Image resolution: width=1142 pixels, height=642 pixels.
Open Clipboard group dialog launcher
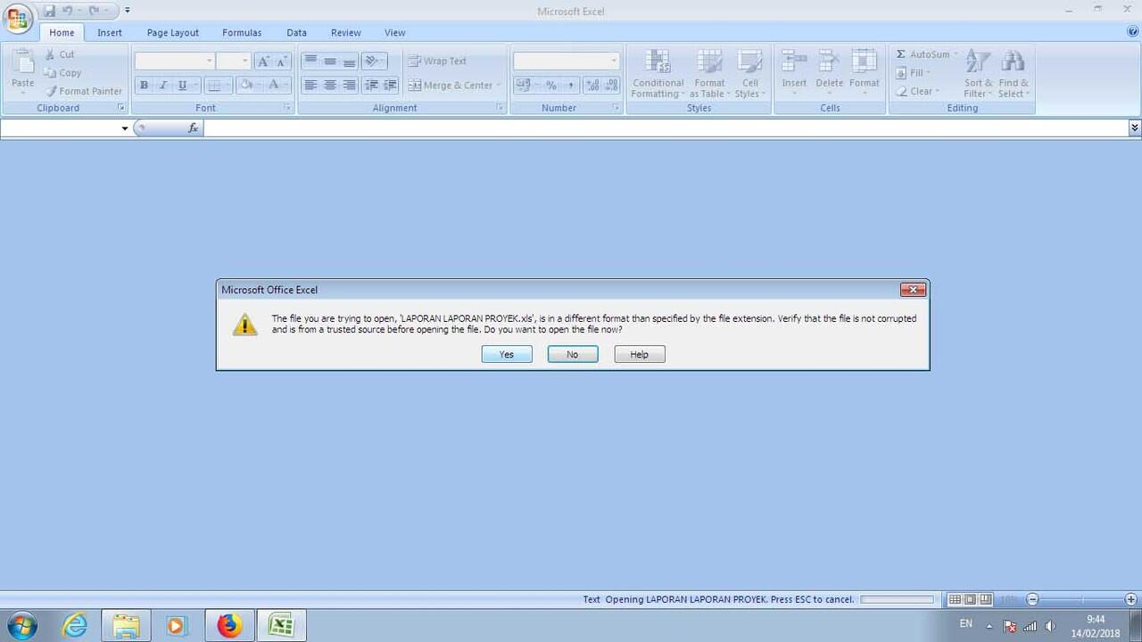click(121, 108)
